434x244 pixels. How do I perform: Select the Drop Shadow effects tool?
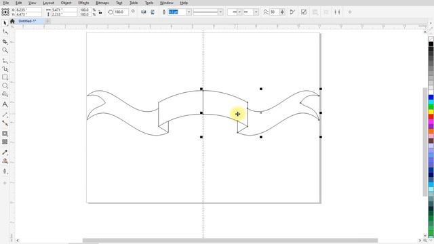tap(5, 134)
